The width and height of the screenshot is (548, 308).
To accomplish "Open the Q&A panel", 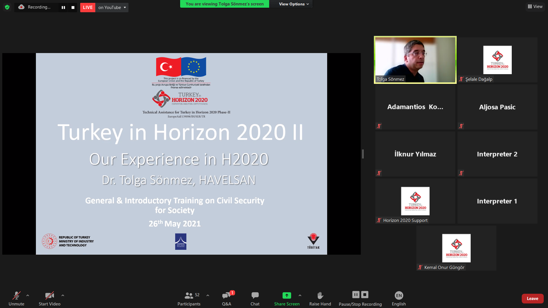I will click(x=227, y=298).
